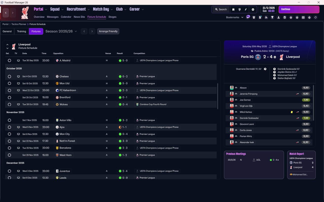This screenshot has width=324, height=202.
Task: Open the settings gear icon
Action: coord(253,9)
